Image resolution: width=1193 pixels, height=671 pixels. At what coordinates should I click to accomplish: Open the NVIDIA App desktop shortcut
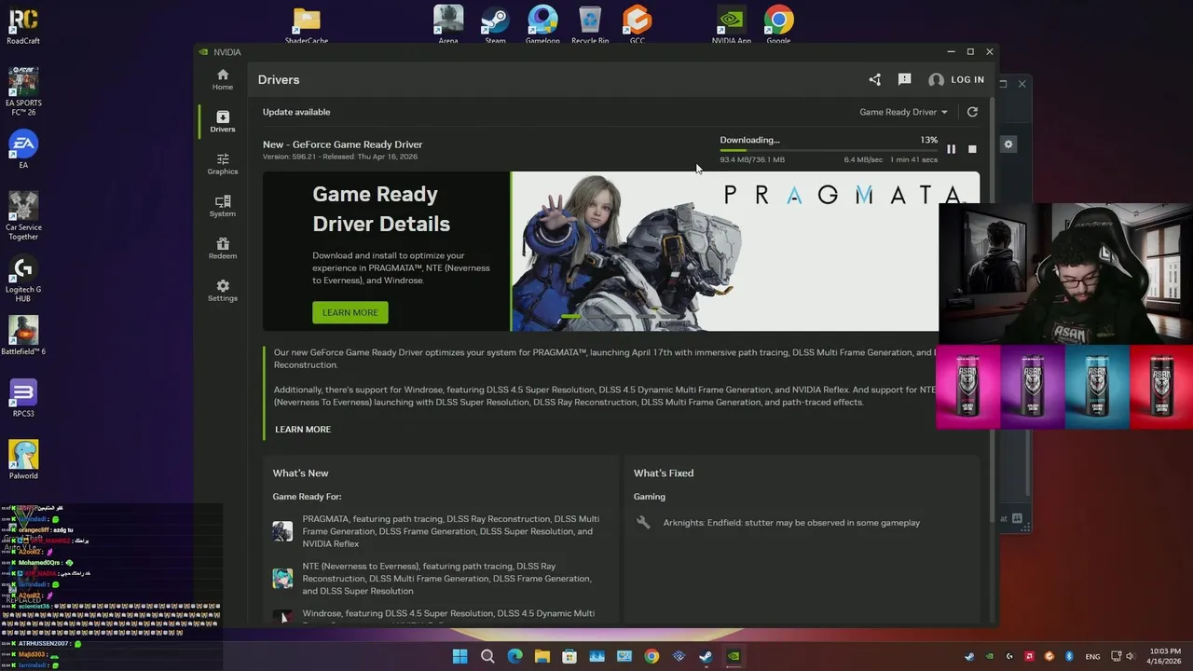click(x=732, y=25)
